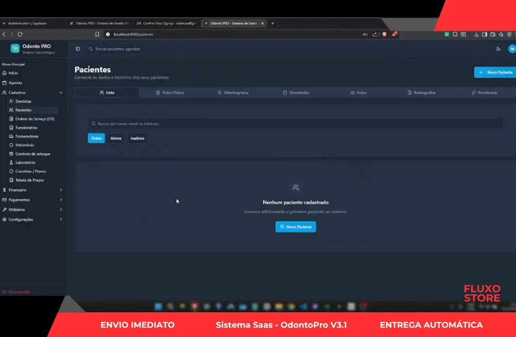Click the search by name, email or phone field
Screen dimensions: 516x337
coord(295,124)
